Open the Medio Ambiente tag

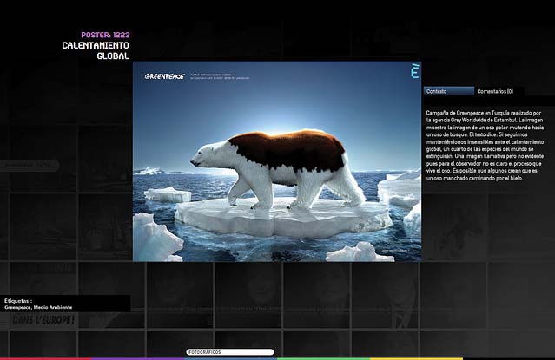click(x=53, y=307)
